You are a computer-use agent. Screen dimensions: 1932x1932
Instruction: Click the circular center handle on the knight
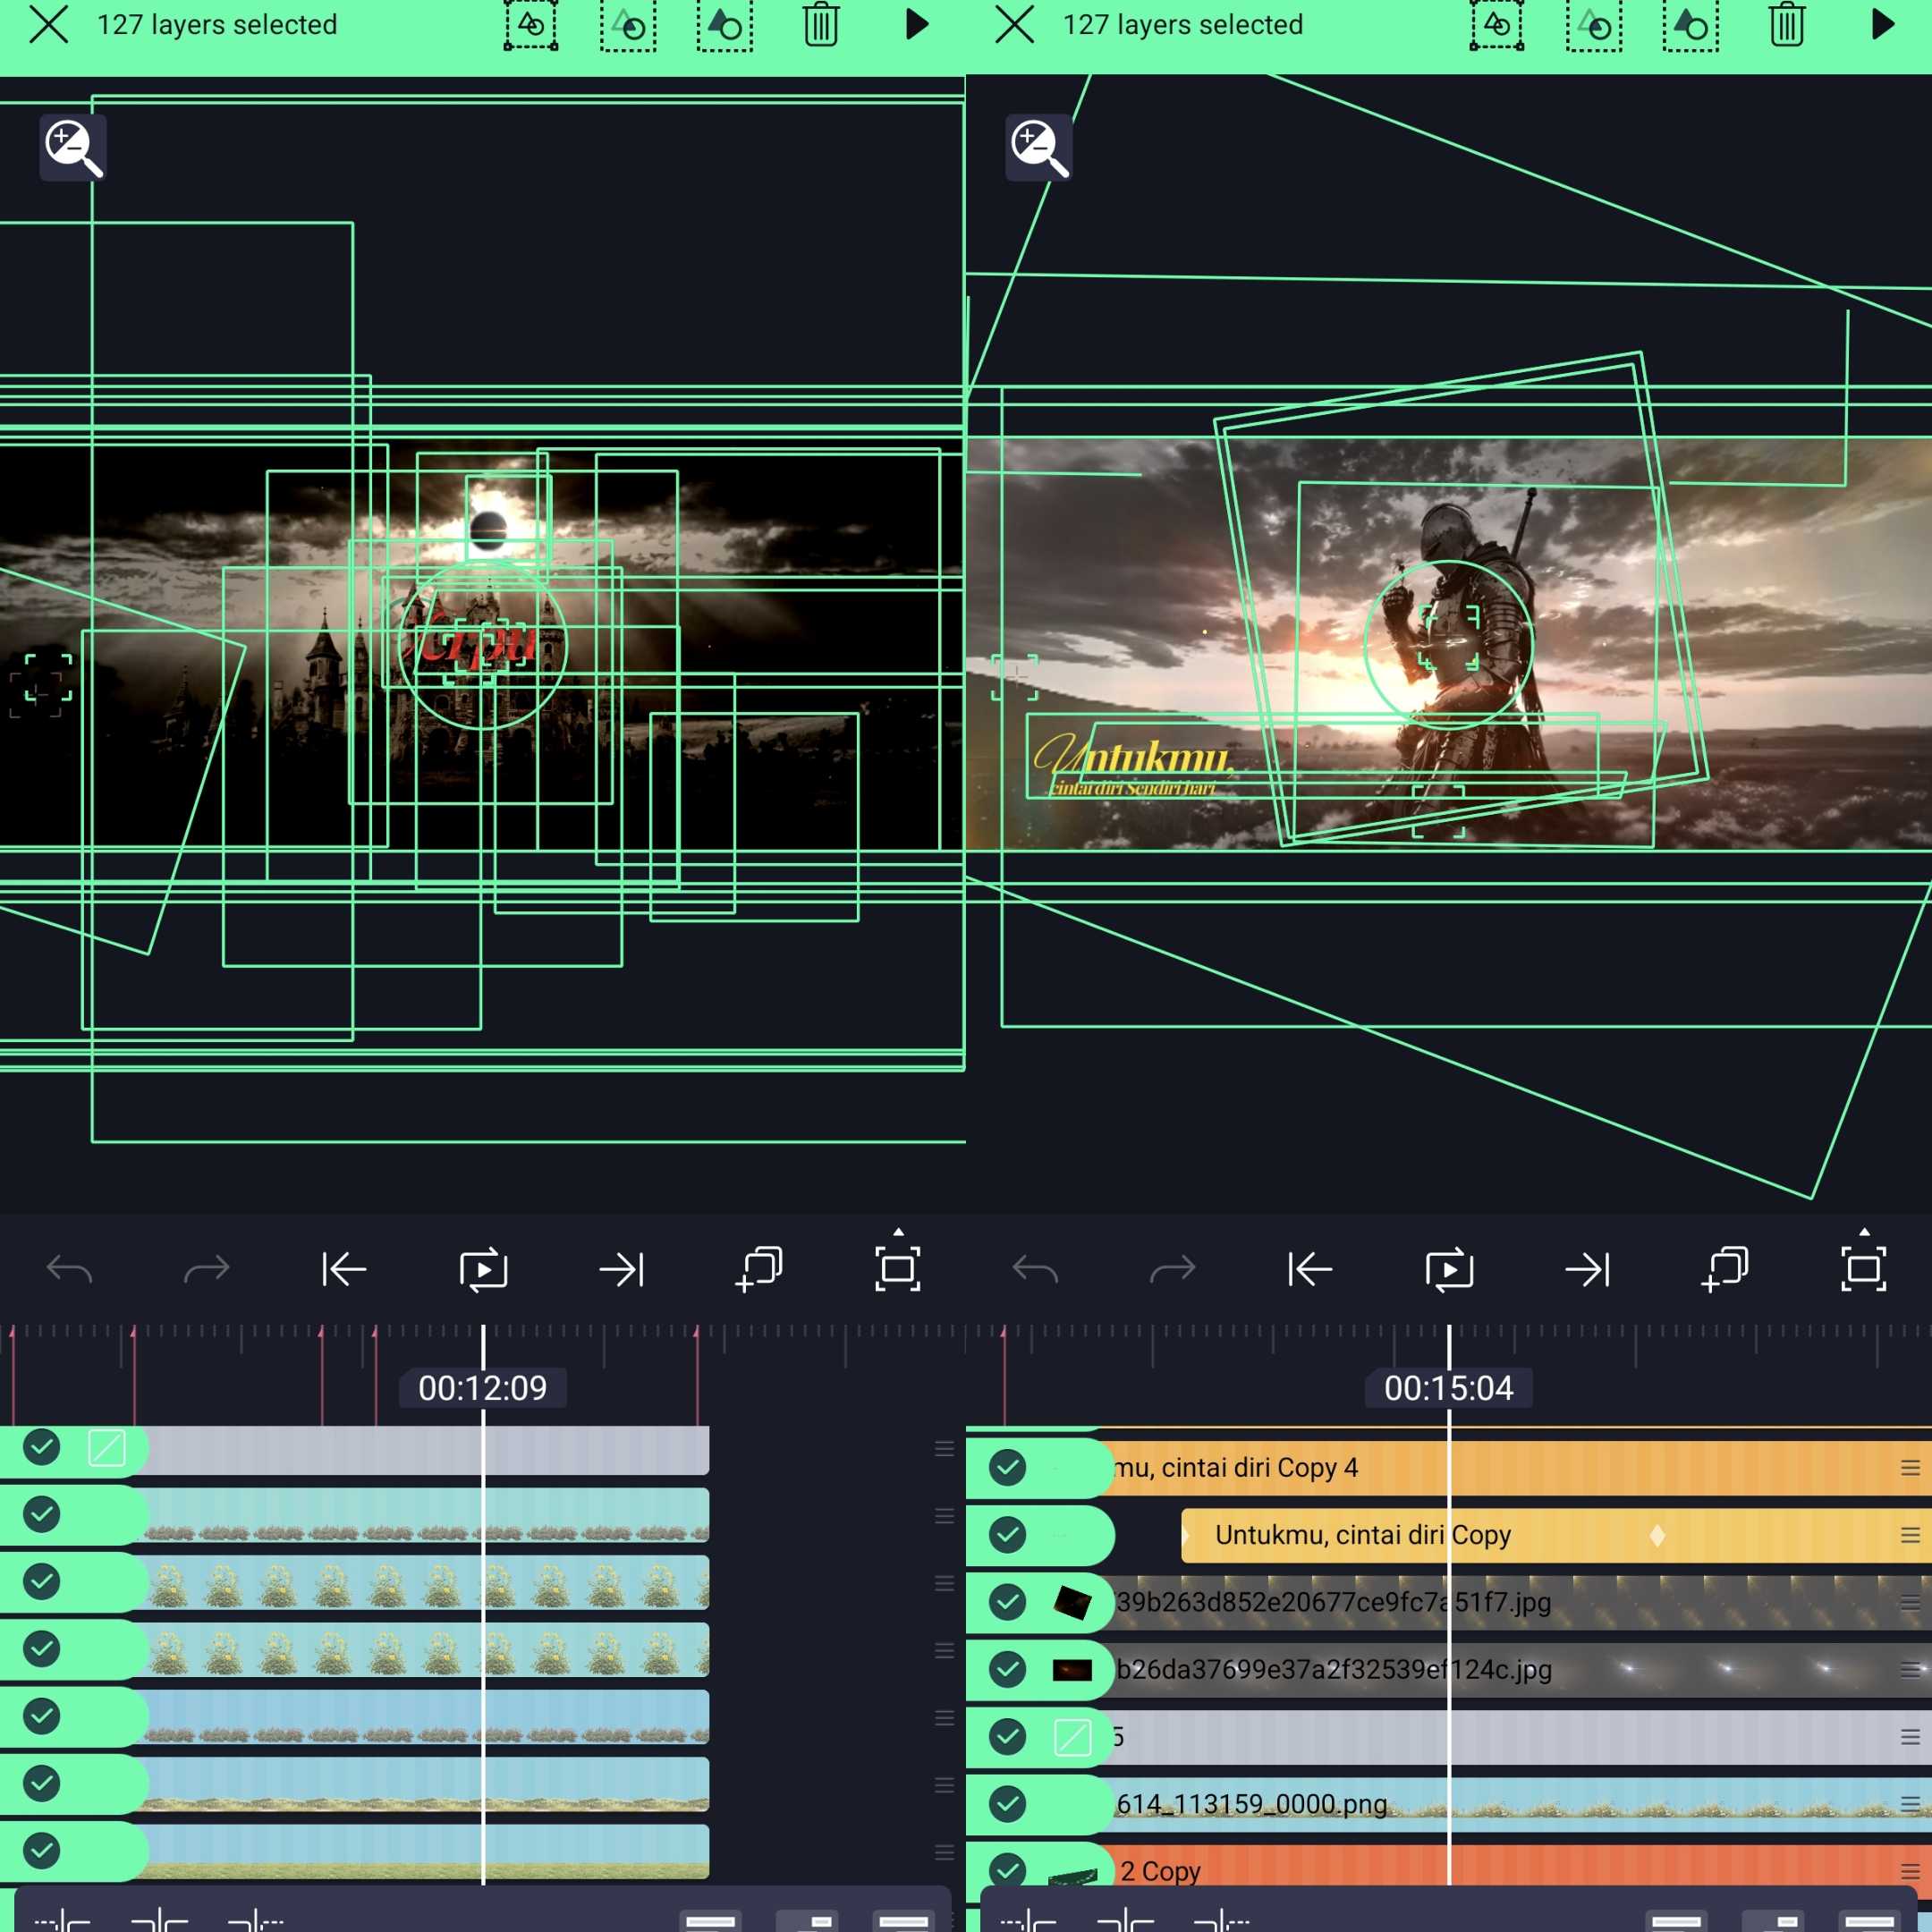pyautogui.click(x=1449, y=645)
